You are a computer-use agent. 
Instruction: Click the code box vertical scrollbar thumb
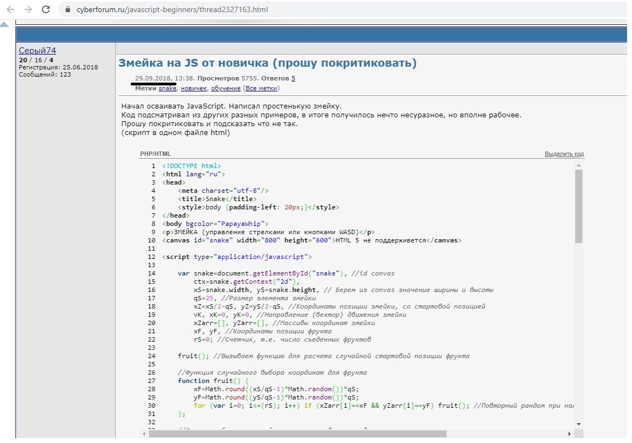tap(579, 206)
